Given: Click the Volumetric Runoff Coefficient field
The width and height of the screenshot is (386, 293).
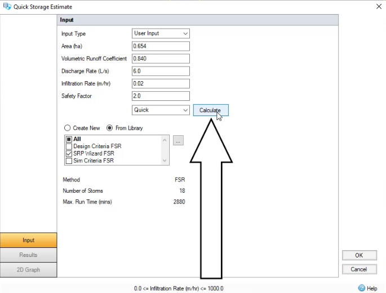Looking at the screenshot, I should 161,59.
